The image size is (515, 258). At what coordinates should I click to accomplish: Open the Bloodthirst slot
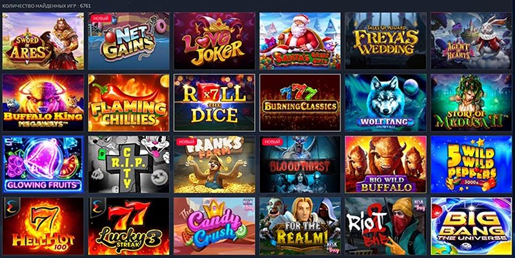(300, 164)
